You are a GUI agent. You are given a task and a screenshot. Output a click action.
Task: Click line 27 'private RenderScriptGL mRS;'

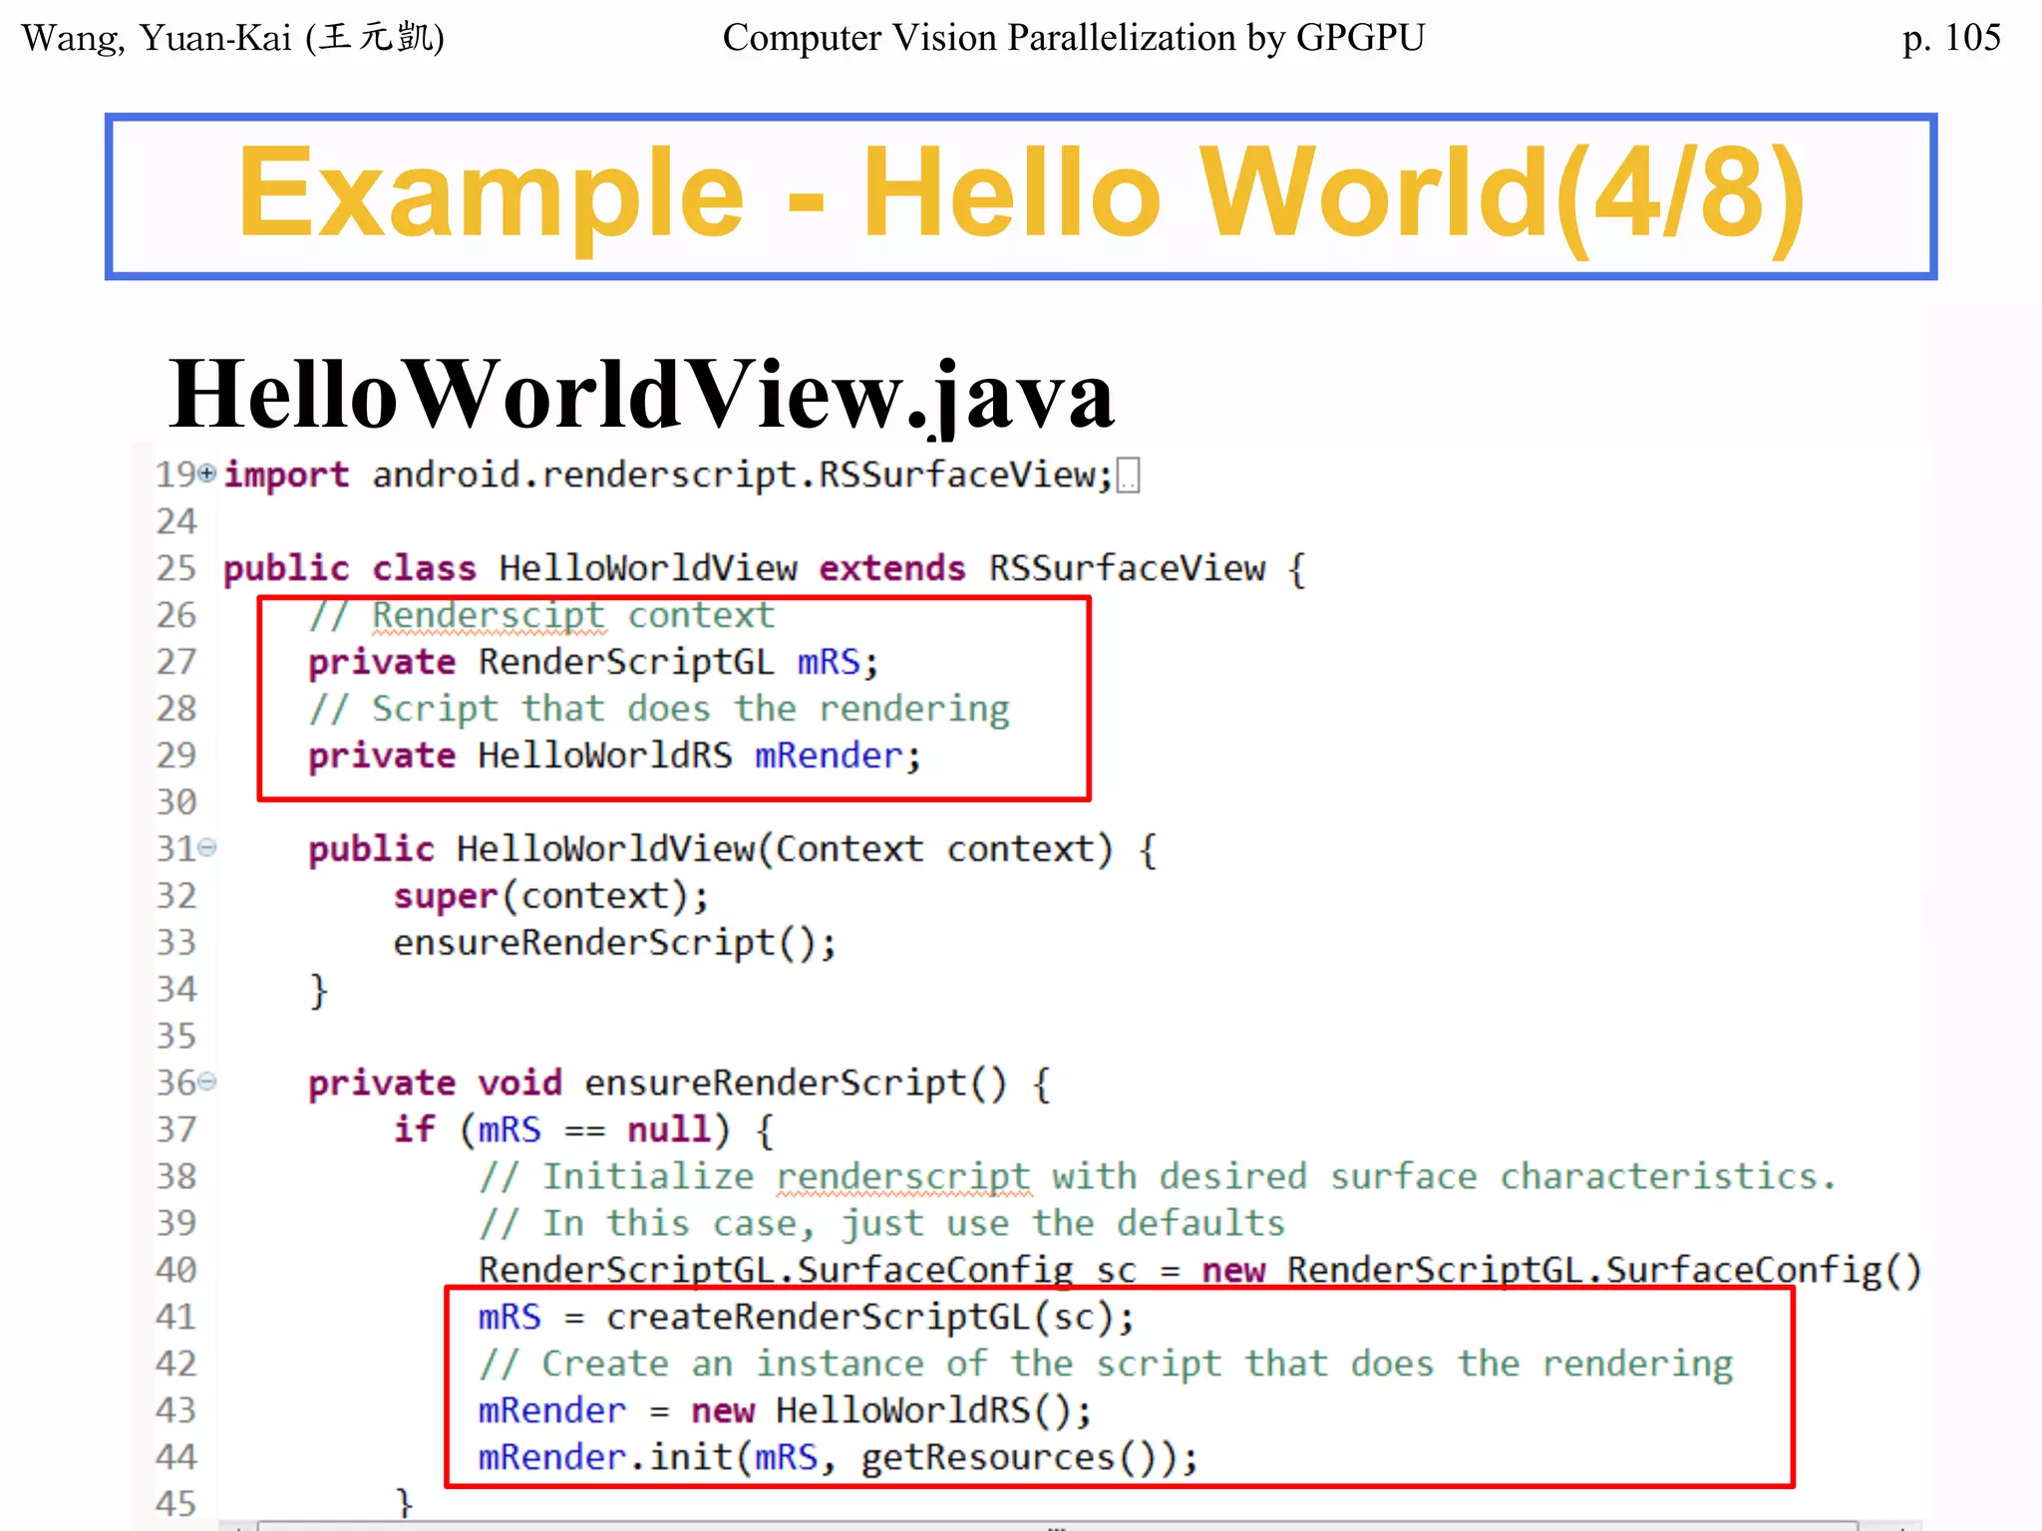[593, 663]
